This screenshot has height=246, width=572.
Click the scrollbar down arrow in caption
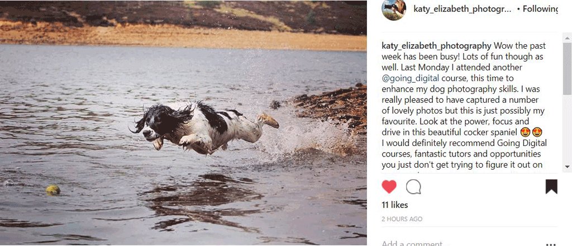tap(568, 167)
